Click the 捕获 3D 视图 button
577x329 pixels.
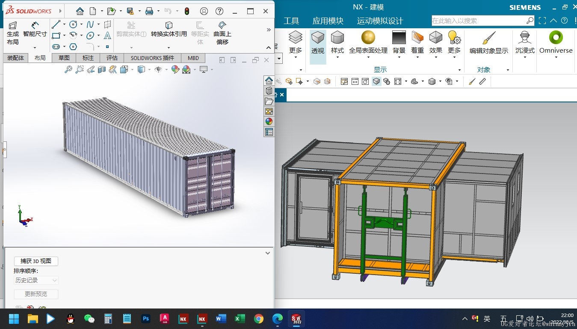tap(36, 261)
